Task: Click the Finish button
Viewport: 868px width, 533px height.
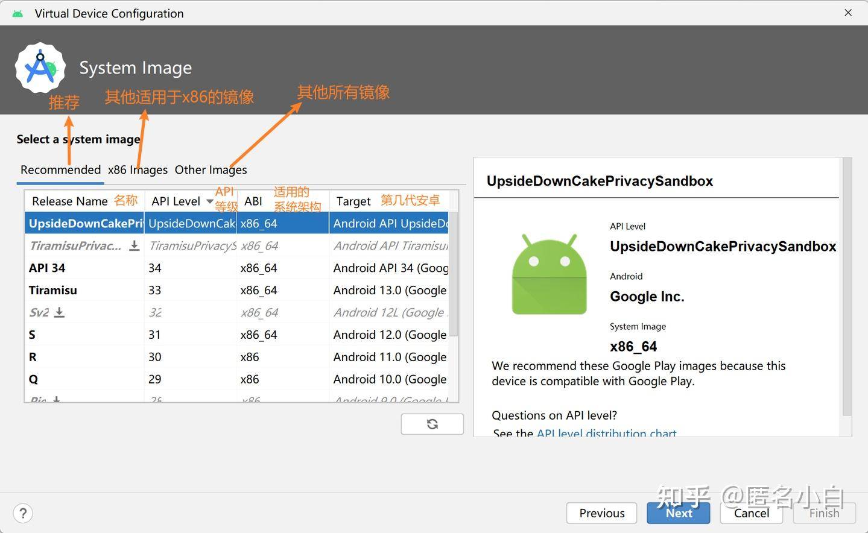Action: click(x=824, y=513)
